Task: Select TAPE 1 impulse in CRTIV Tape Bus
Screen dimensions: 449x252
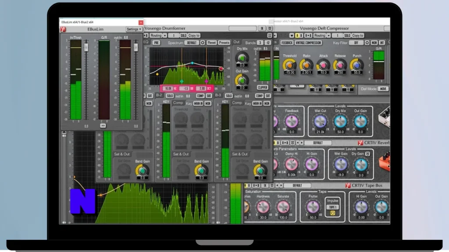Action: tap(332, 207)
